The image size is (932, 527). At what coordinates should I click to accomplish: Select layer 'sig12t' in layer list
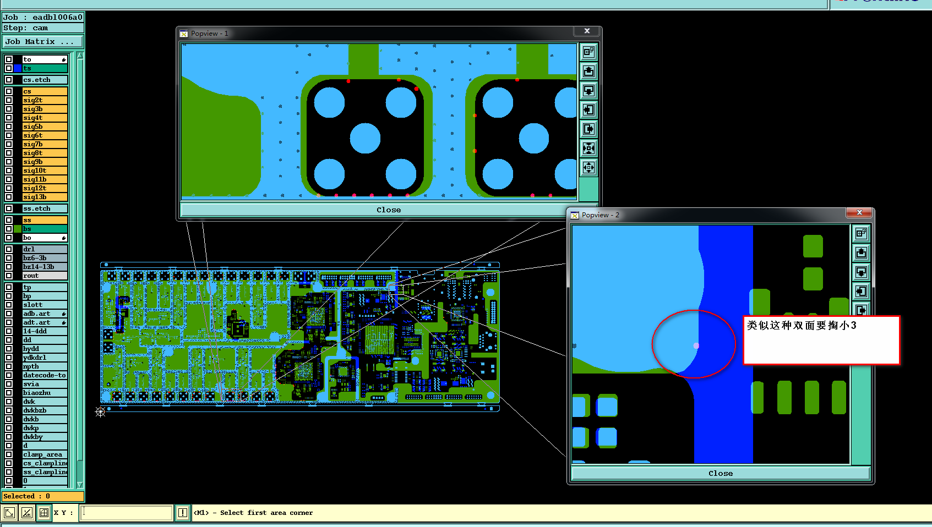tap(45, 188)
